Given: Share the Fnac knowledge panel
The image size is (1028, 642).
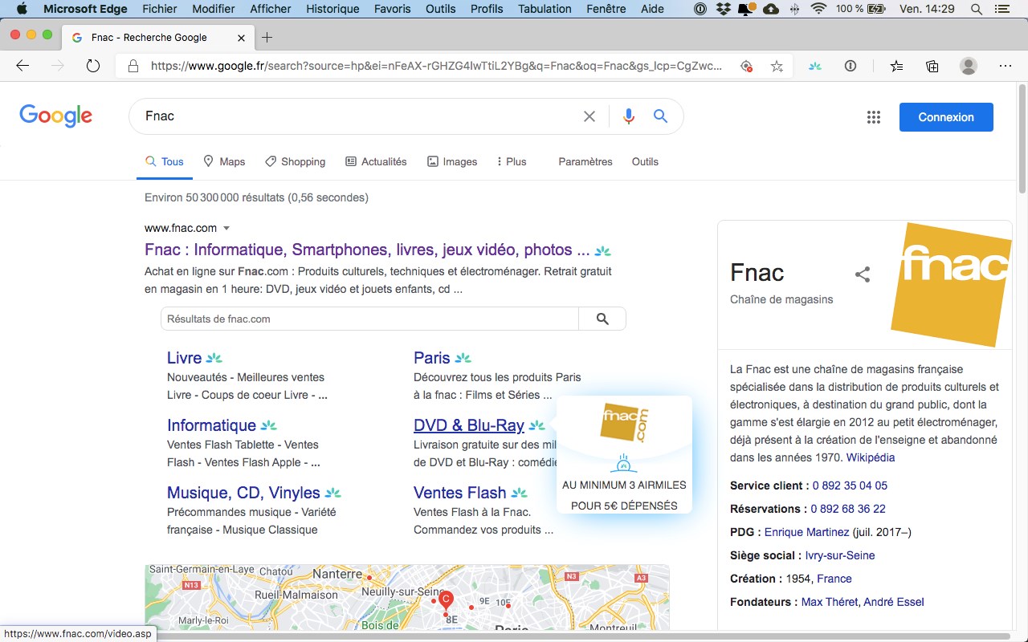Looking at the screenshot, I should coord(863,274).
